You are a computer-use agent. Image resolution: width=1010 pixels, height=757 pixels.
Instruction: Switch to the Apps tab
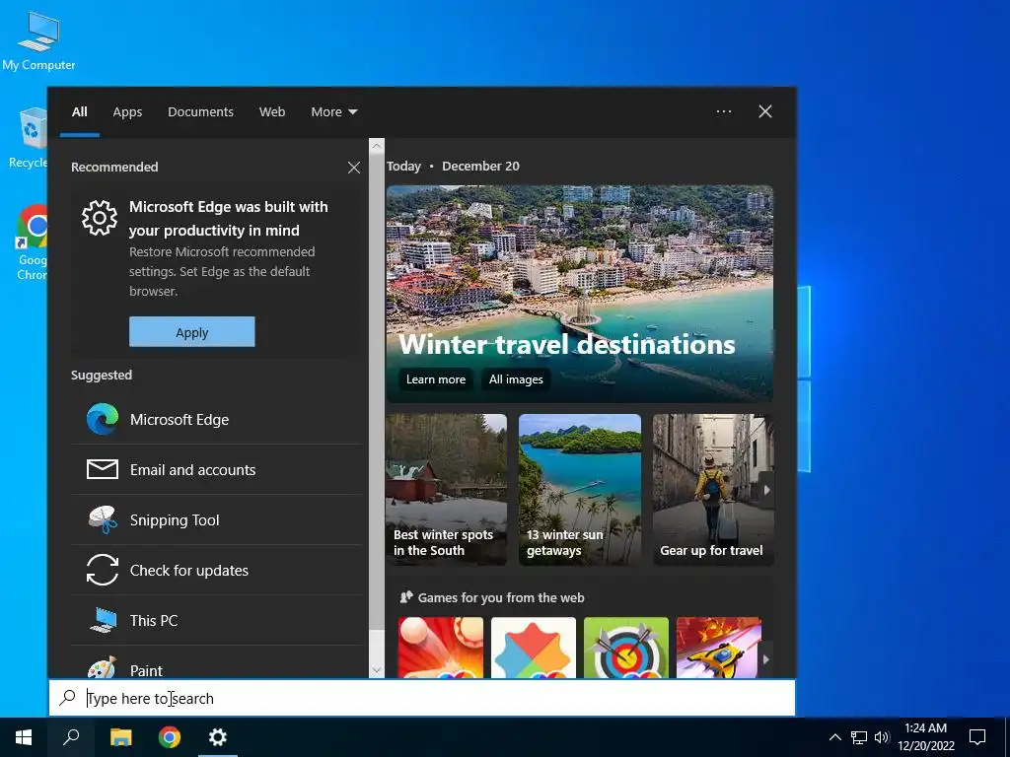127,112
